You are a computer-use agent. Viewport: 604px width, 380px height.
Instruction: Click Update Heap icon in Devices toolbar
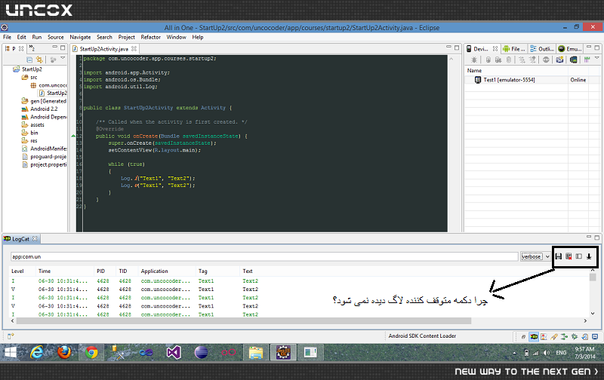(x=488, y=60)
